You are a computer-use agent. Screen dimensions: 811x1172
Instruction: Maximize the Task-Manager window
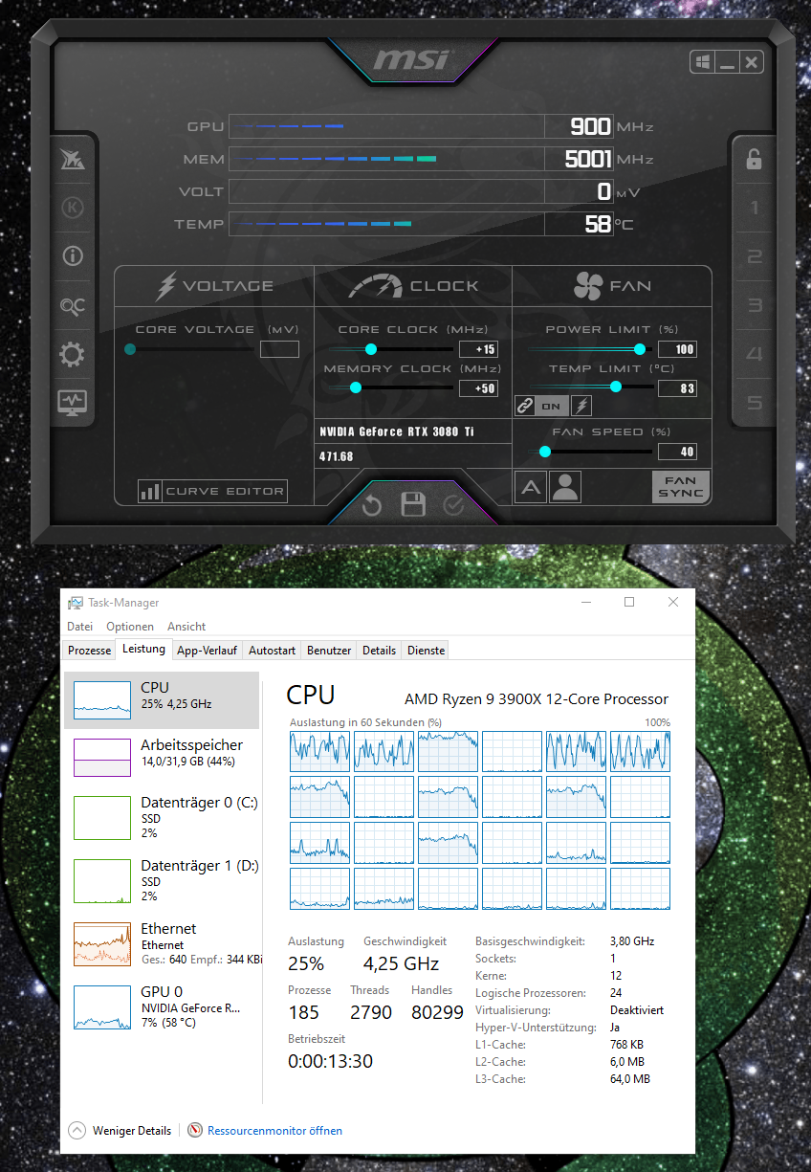click(629, 602)
